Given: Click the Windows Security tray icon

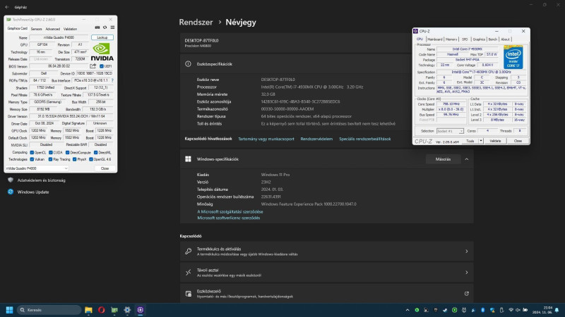Looking at the screenshot, I should tap(492, 310).
